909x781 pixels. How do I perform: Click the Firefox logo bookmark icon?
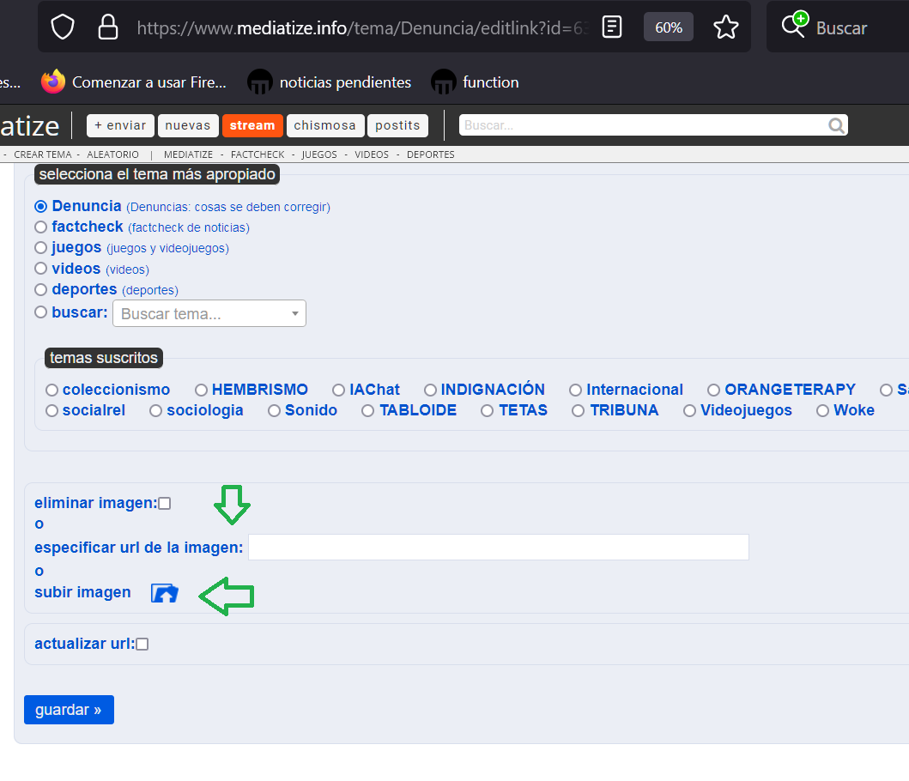[52, 82]
